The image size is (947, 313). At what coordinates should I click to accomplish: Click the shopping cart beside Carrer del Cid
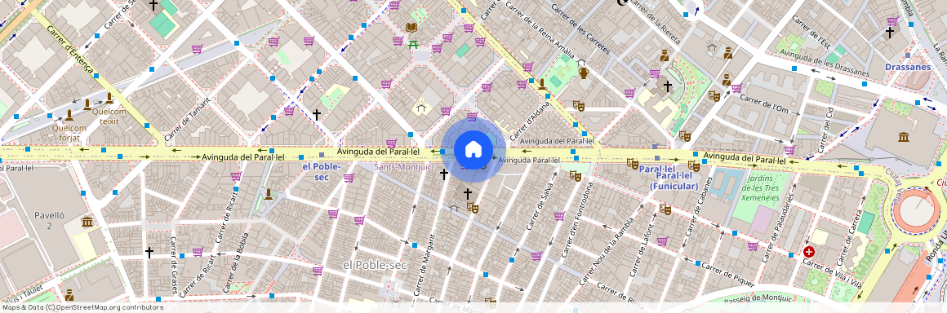pyautogui.click(x=789, y=149)
